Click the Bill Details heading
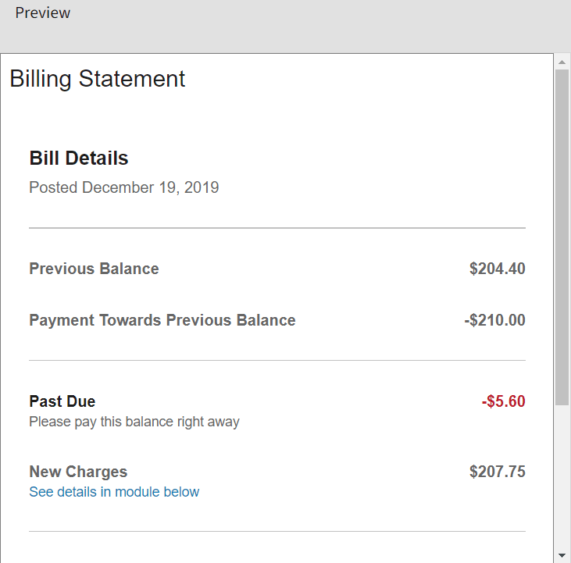Screen dimensions: 571x563 pos(79,159)
